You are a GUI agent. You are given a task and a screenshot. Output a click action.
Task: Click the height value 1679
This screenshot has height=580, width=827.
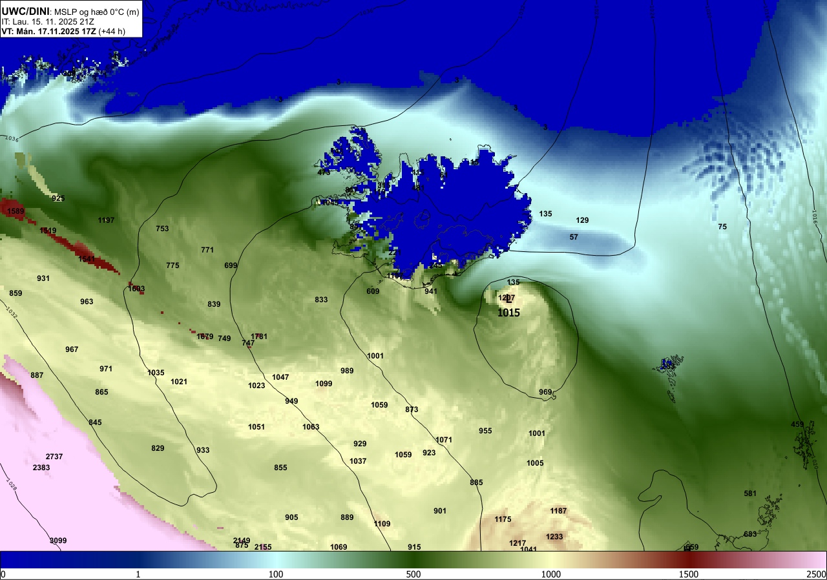[x=205, y=337]
